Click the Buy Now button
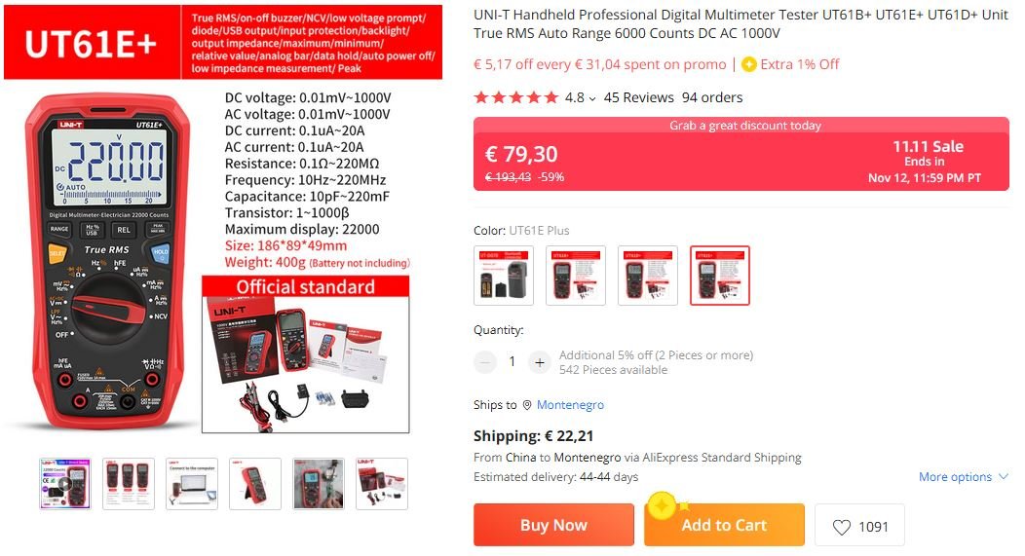1025x556 pixels. pyautogui.click(x=553, y=525)
